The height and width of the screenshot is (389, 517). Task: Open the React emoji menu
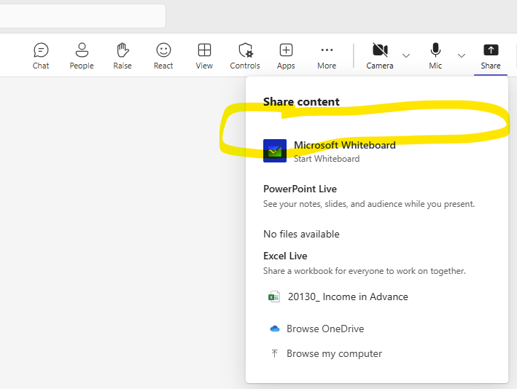tap(163, 56)
